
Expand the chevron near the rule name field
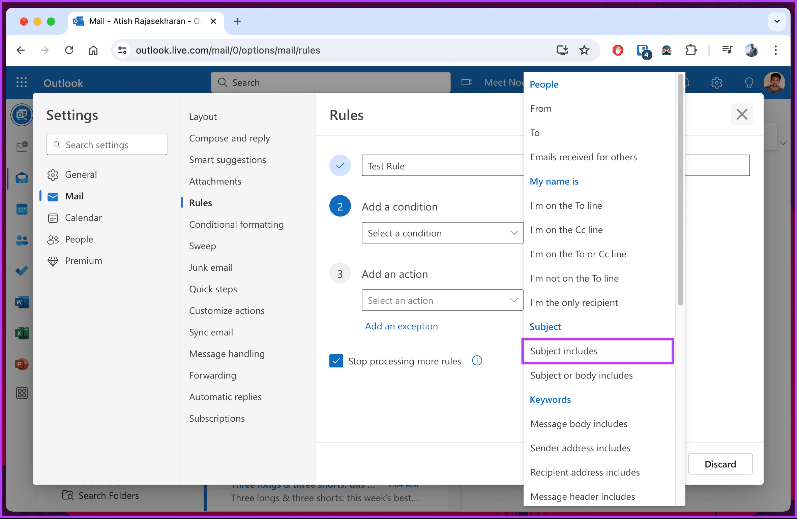point(783,143)
